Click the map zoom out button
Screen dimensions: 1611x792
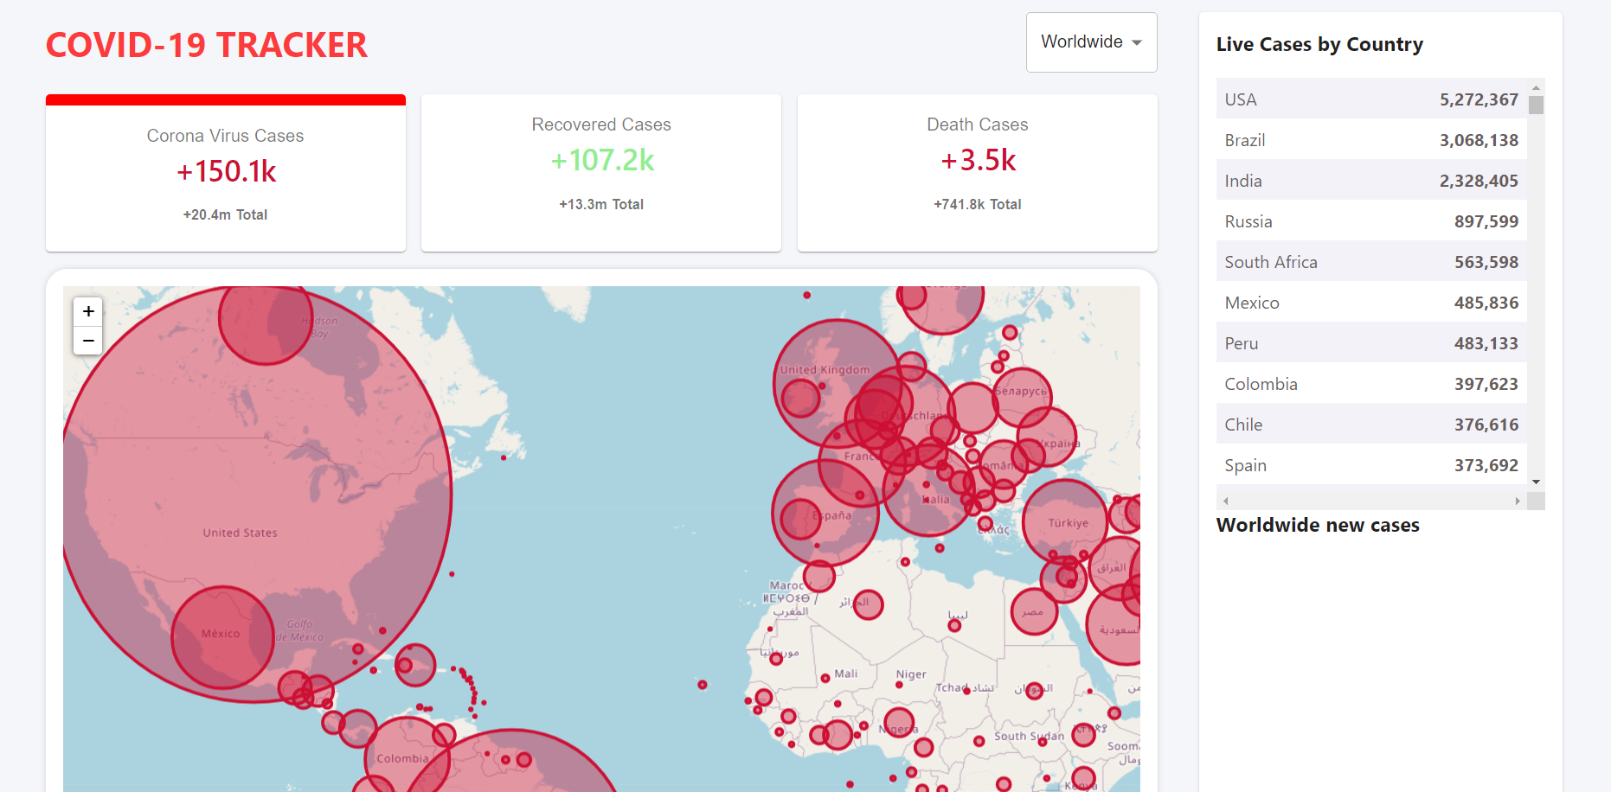[x=87, y=341]
